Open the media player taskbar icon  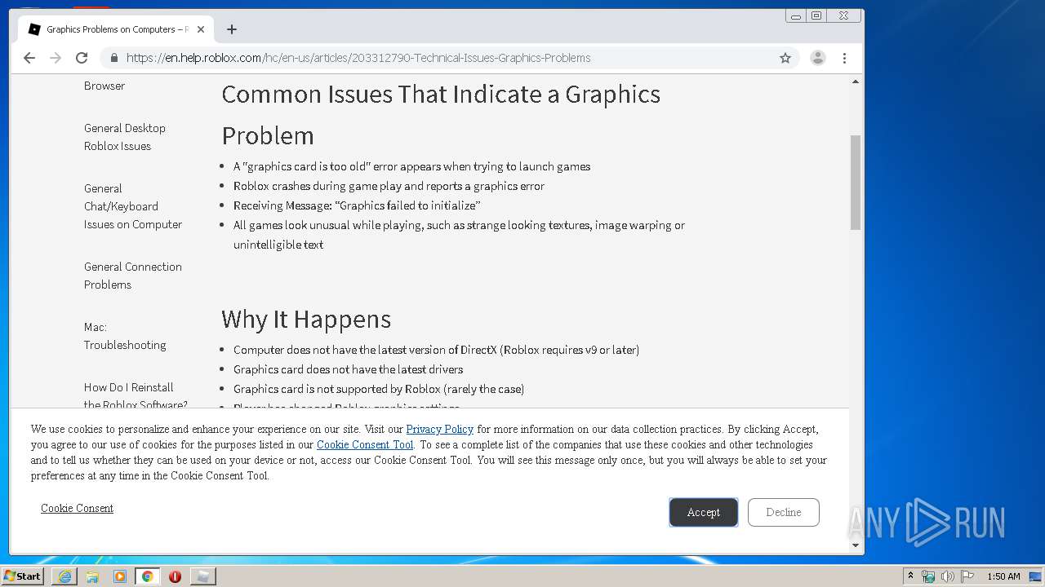coord(120,576)
